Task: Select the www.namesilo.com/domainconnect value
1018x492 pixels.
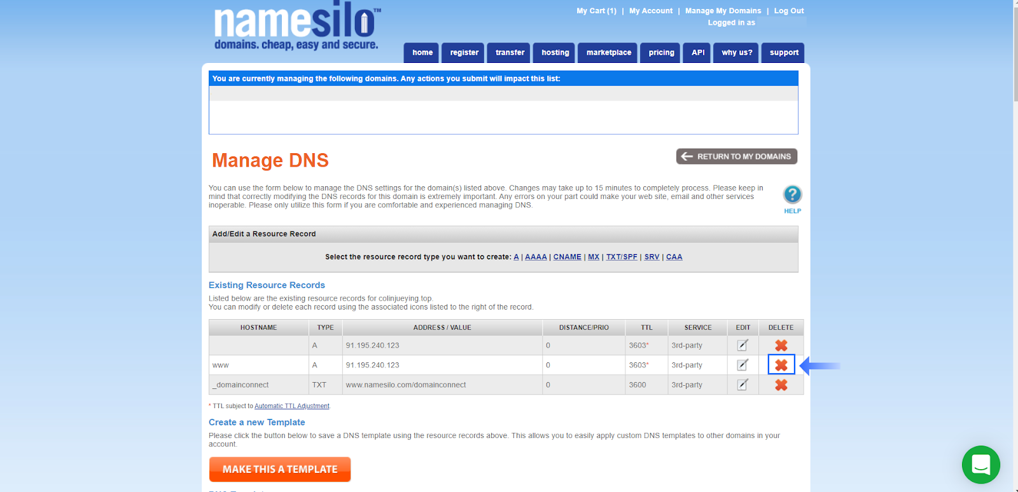Action: point(406,385)
